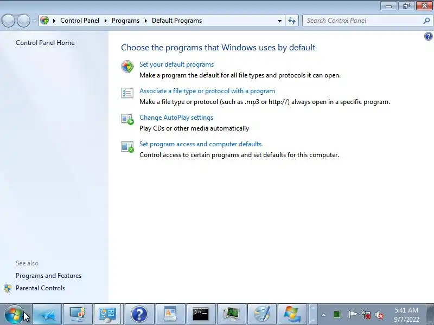Image resolution: width=434 pixels, height=325 pixels.
Task: Click the address bar refresh button
Action: [x=292, y=21]
